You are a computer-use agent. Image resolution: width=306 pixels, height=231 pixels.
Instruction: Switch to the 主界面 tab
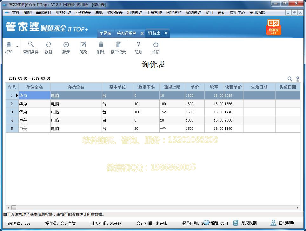coord(105,33)
